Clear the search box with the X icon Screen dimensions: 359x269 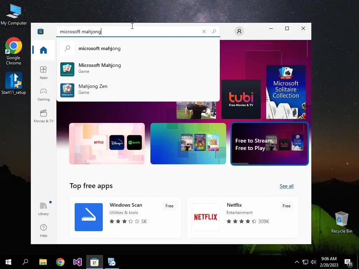(204, 32)
